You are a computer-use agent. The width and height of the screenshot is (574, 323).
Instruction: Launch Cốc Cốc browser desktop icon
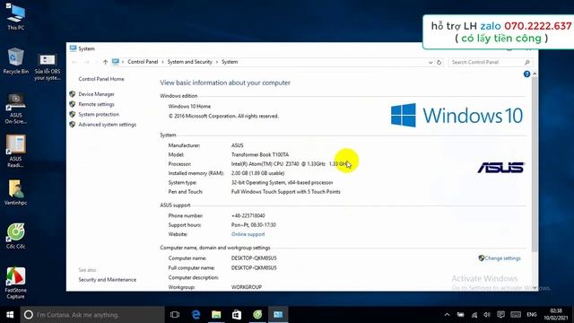(x=16, y=236)
